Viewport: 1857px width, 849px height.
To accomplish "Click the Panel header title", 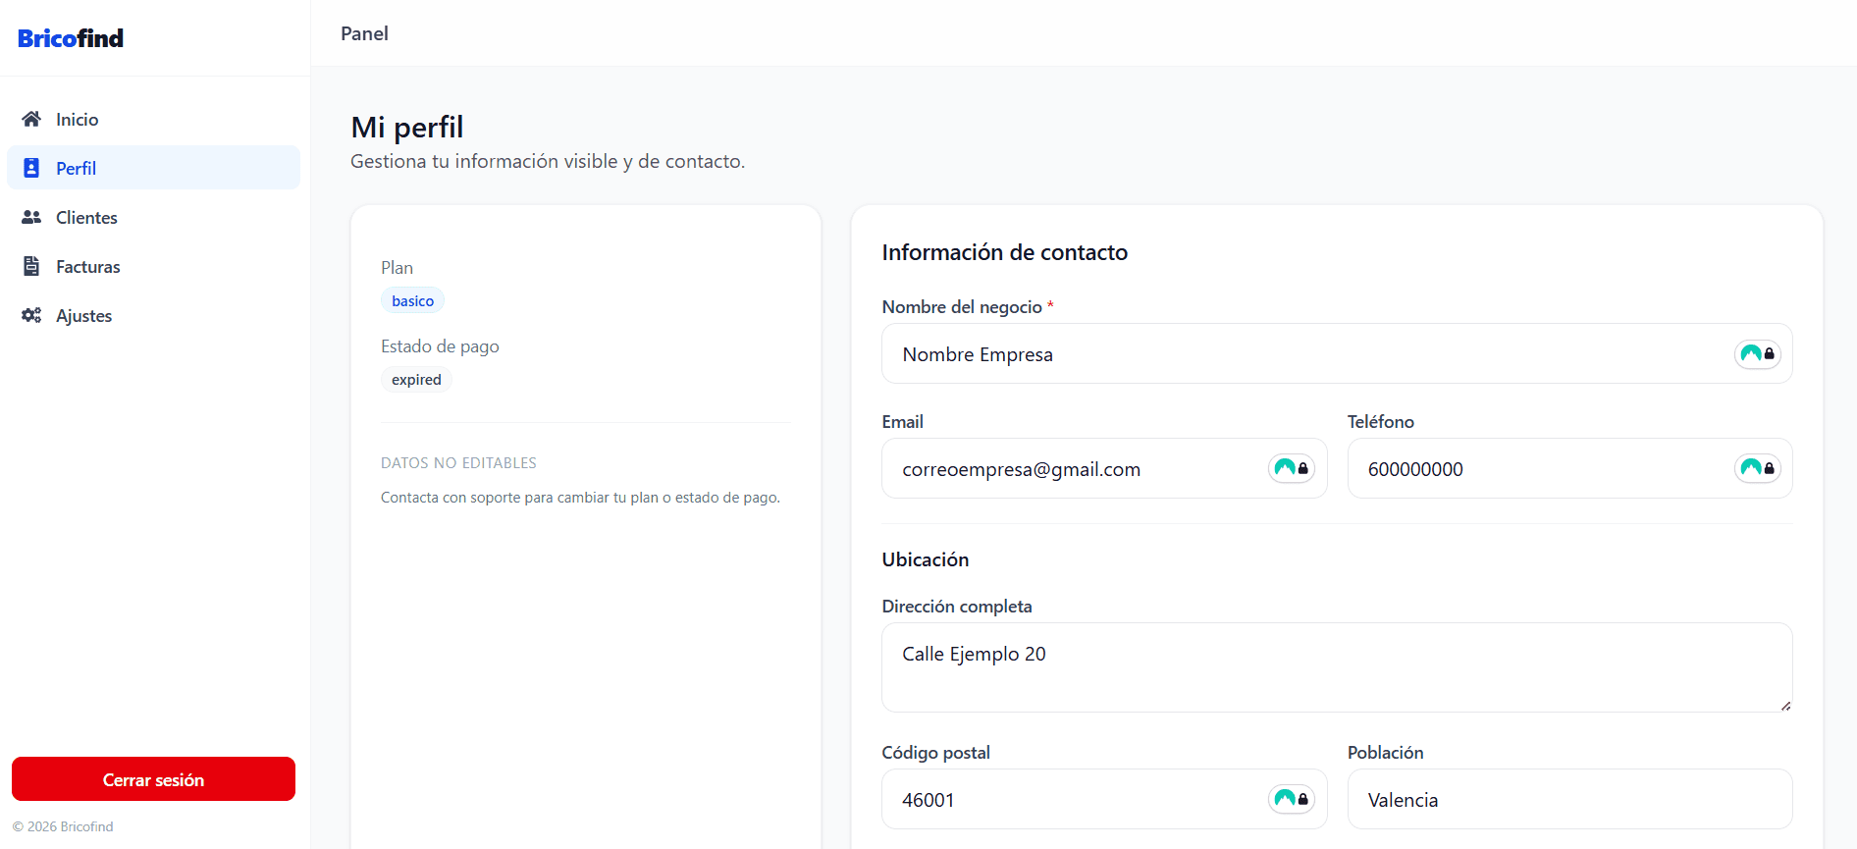I will (x=364, y=33).
